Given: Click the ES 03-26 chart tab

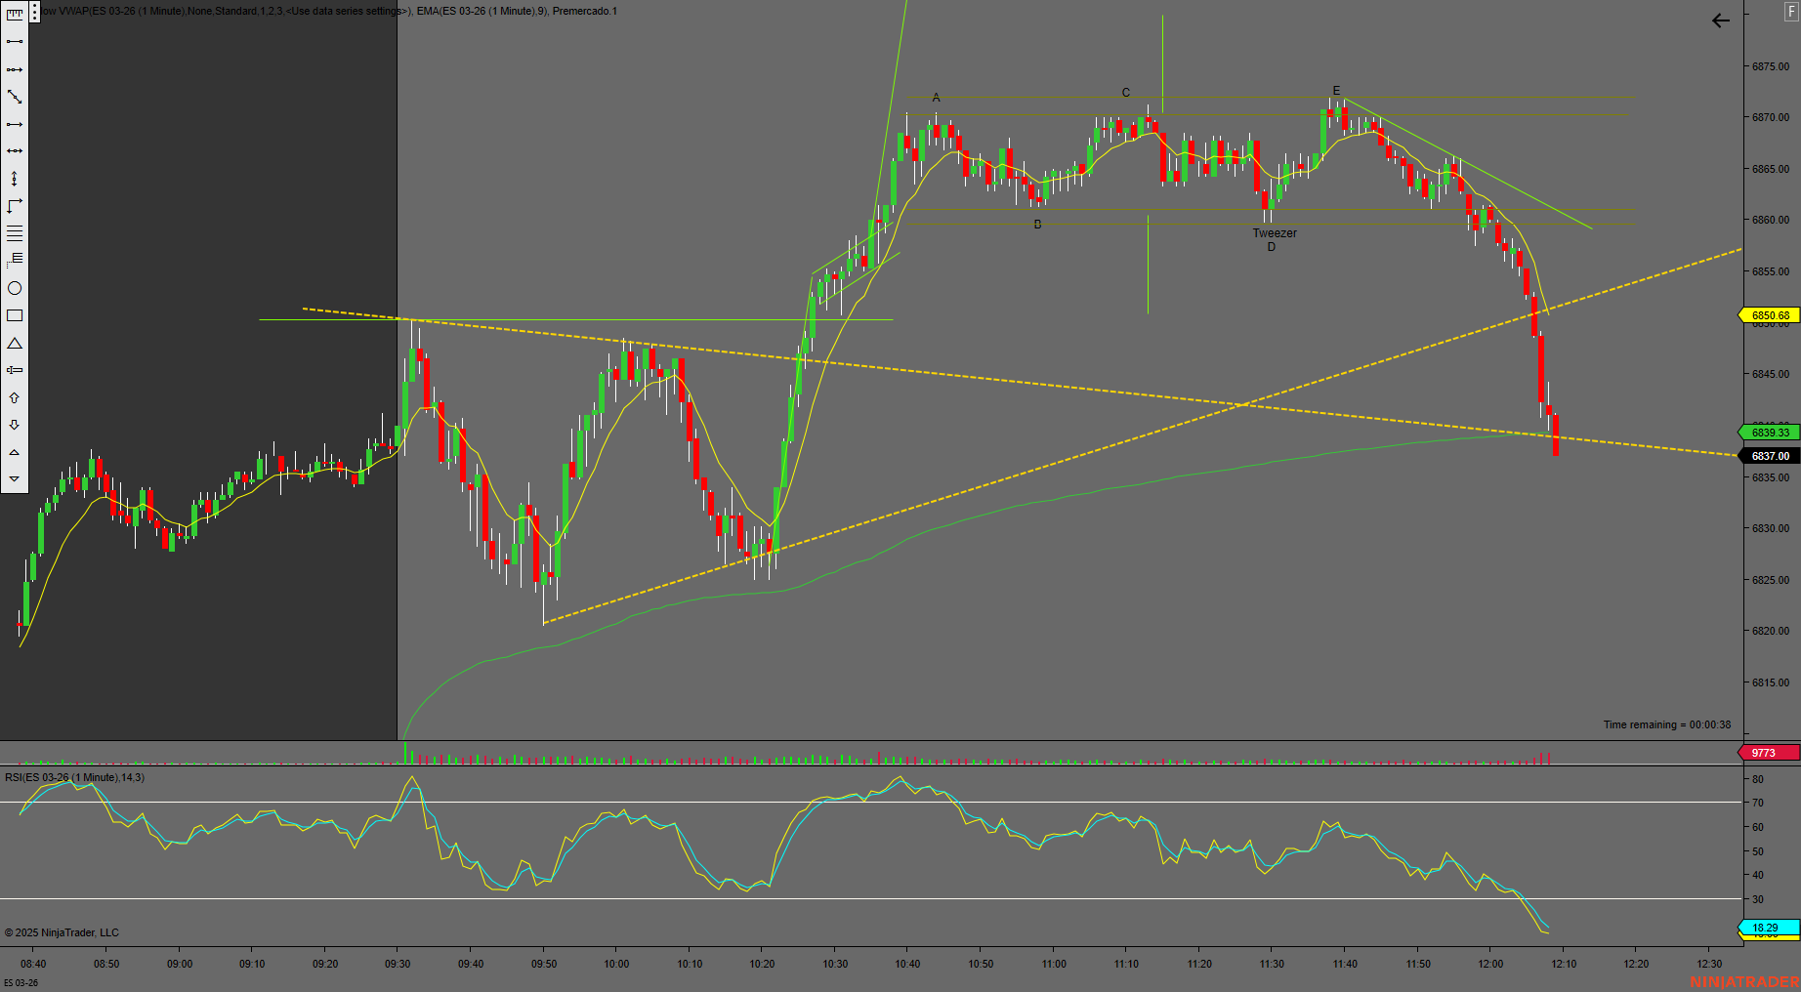Looking at the screenshot, I should (21, 982).
